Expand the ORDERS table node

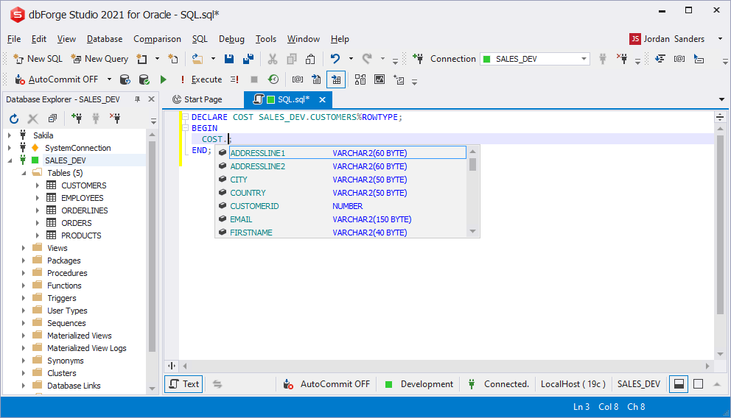pyautogui.click(x=38, y=223)
